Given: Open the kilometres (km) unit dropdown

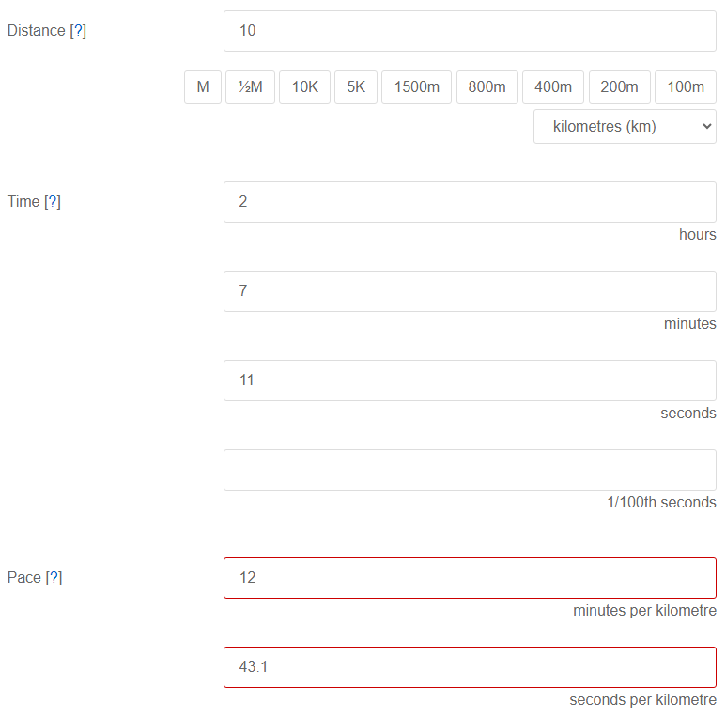Looking at the screenshot, I should tap(625, 127).
